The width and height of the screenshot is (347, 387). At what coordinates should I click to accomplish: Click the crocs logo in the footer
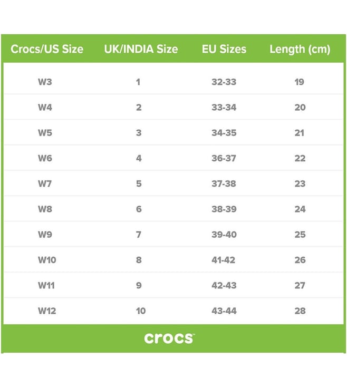coord(169,338)
